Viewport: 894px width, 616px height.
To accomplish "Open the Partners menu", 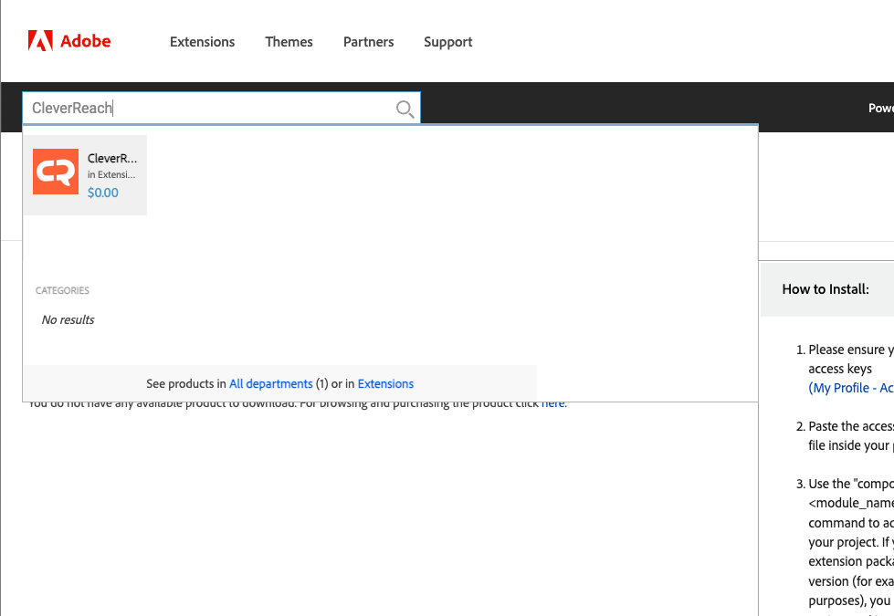I will coord(368,42).
